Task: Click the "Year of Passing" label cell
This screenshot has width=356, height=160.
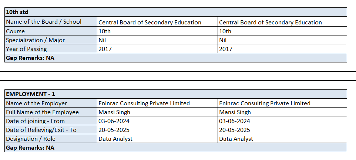Action: pos(27,49)
